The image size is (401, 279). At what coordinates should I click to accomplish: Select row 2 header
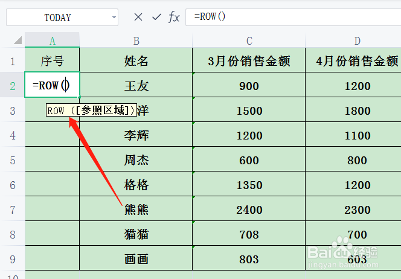coord(12,85)
